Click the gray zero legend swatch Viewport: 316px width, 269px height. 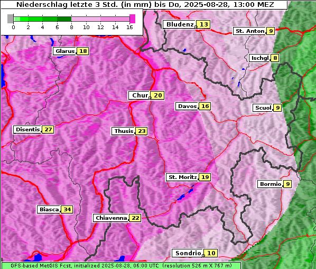pyautogui.click(x=10, y=19)
